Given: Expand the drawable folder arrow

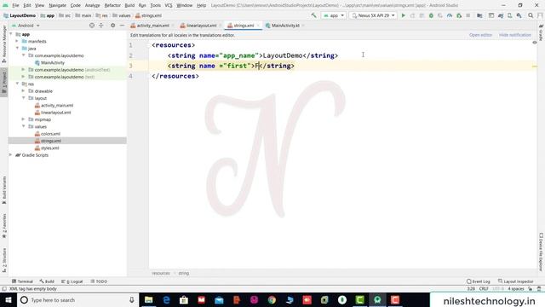Looking at the screenshot, I should 23,91.
